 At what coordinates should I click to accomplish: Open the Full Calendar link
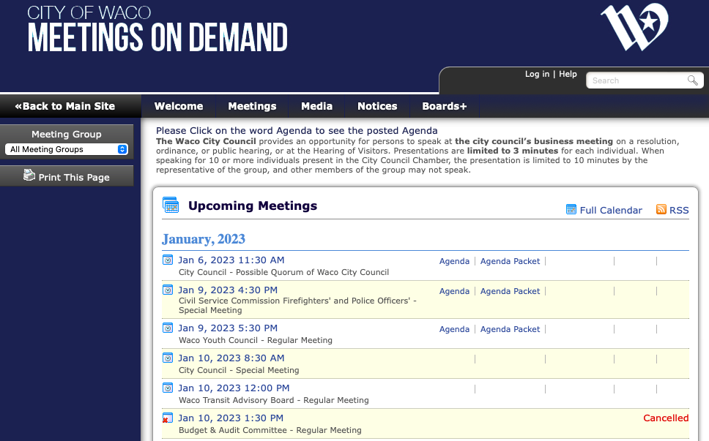coord(611,211)
